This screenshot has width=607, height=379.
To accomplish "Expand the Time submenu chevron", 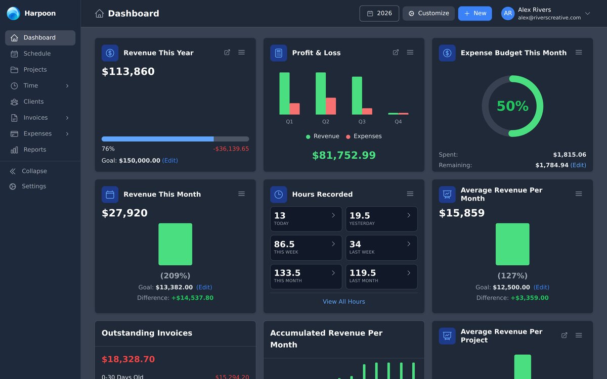I will [67, 86].
